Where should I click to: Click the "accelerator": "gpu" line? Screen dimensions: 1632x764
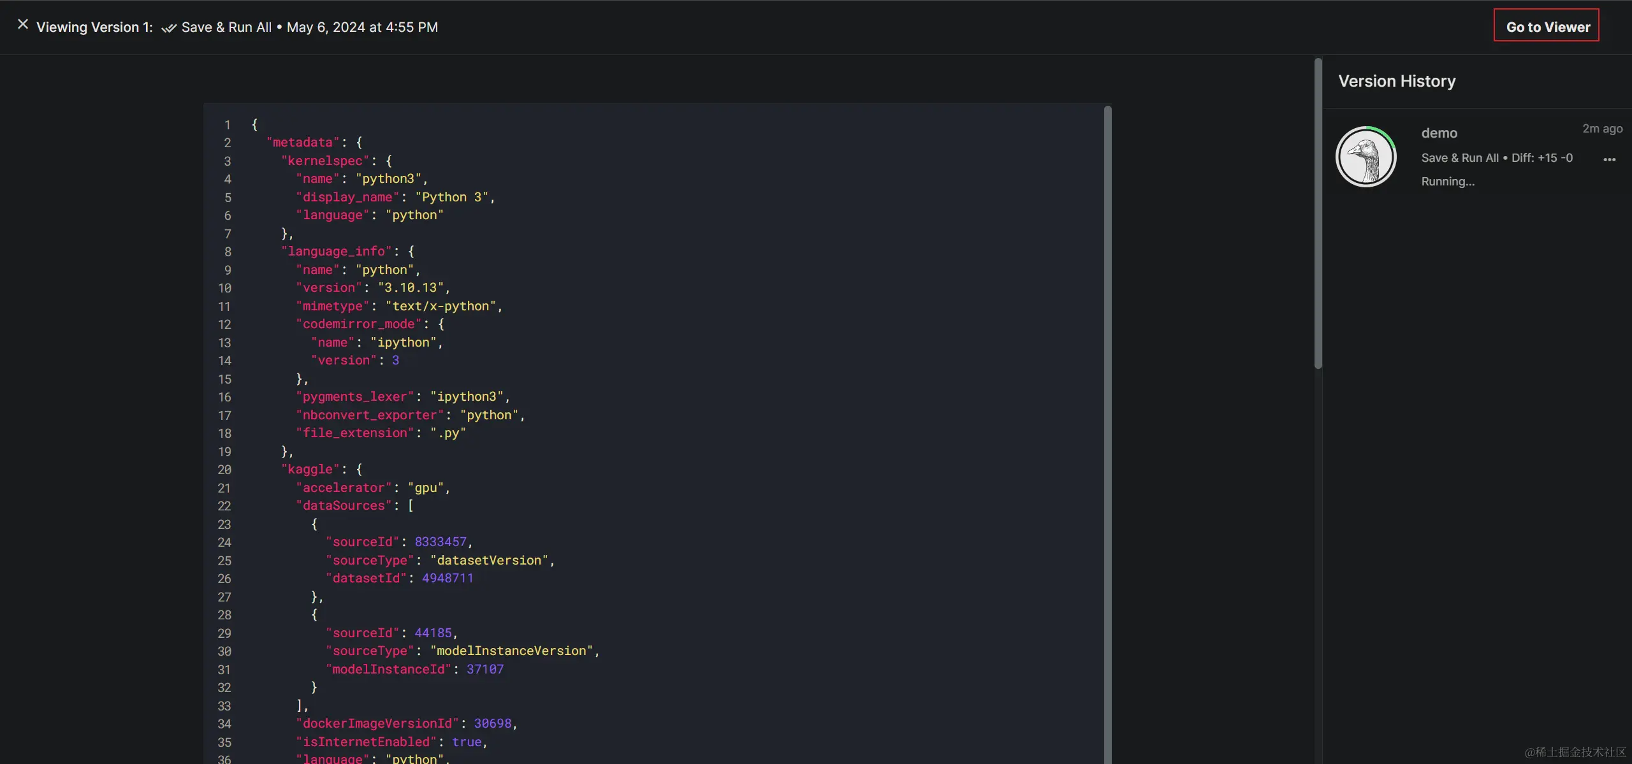[x=372, y=488]
